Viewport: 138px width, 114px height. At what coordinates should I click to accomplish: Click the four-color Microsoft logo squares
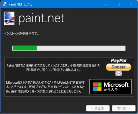click(97, 87)
